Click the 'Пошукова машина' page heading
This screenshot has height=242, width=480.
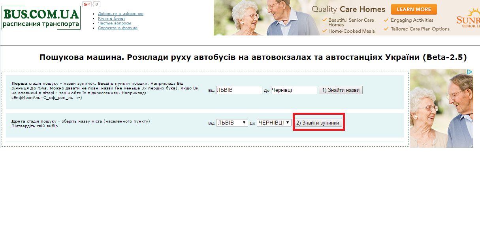[253, 58]
